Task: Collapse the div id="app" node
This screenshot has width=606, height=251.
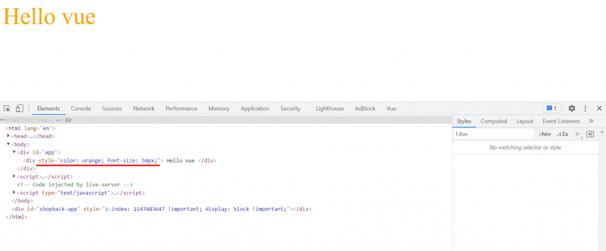Action: 14,152
